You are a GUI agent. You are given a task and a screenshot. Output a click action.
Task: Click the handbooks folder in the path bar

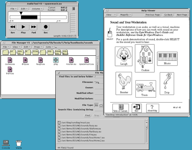pos(58,52)
